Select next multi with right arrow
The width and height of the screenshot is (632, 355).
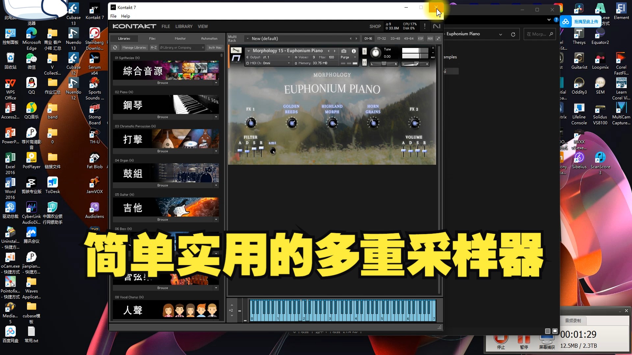coord(356,38)
